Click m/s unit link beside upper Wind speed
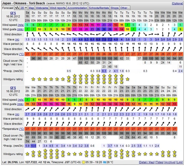Viewport: 186px width, 166px height. (21, 25)
